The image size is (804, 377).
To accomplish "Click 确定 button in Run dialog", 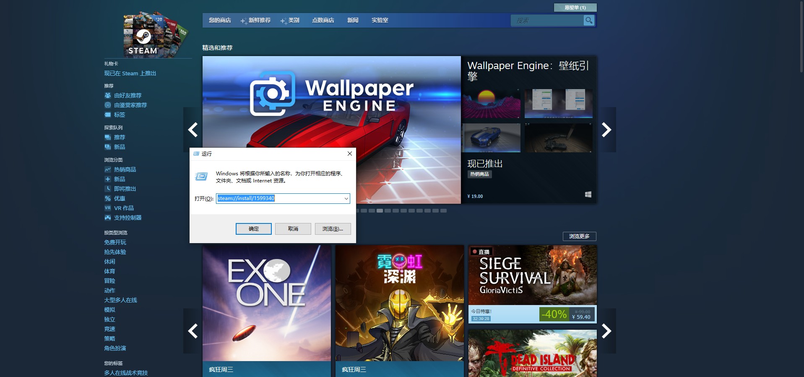I will (254, 229).
